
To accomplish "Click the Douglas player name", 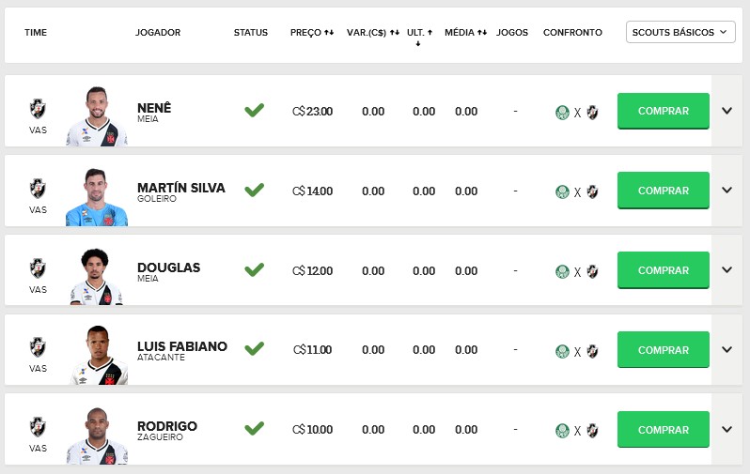I will click(168, 268).
